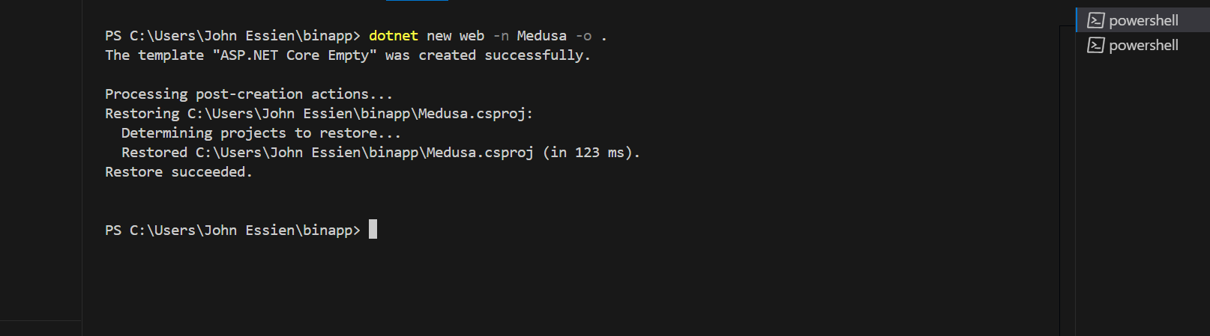Click the yellow "dotnet" command word
Screen dimensions: 1210x336
(394, 36)
